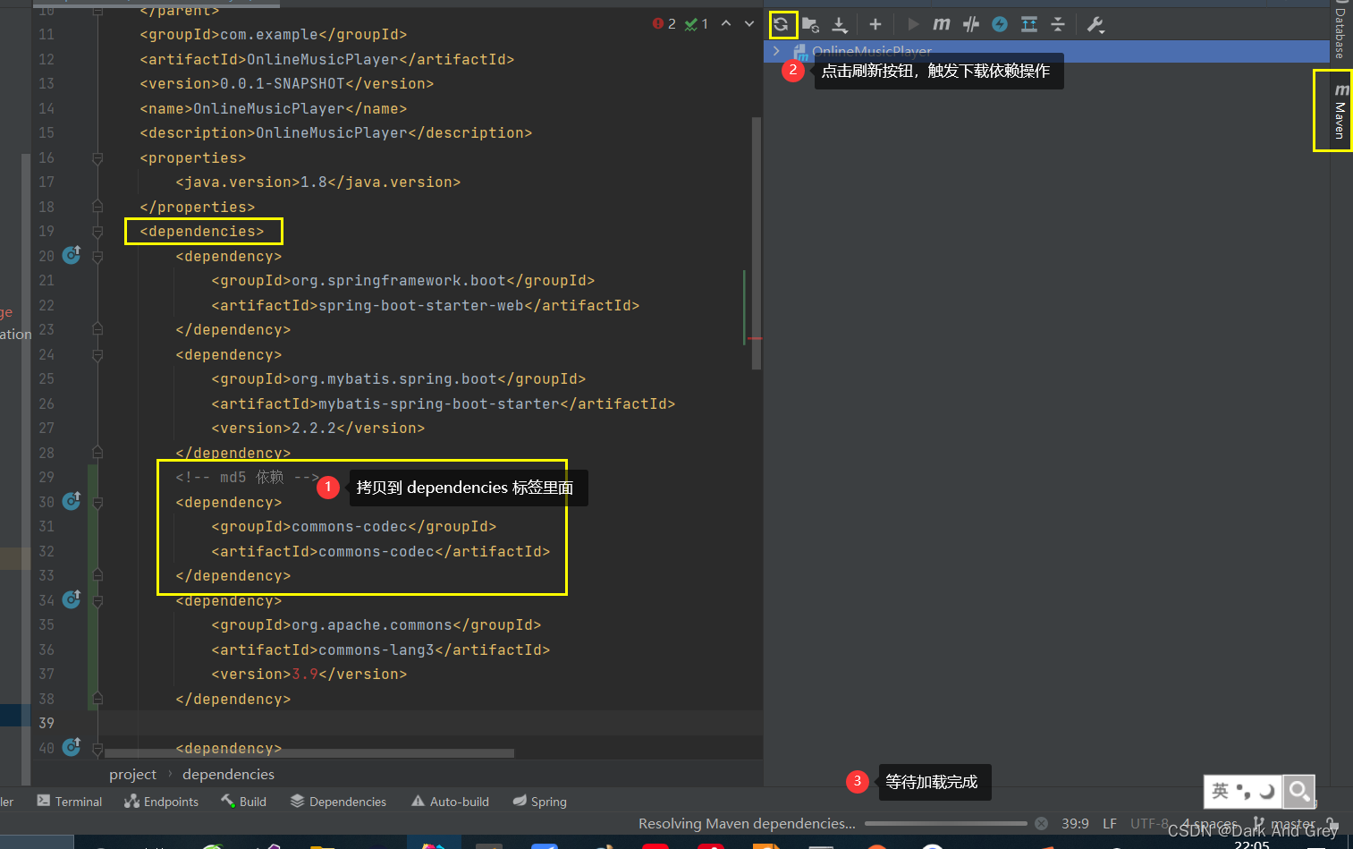Place cursor on empty line 39

point(429,723)
